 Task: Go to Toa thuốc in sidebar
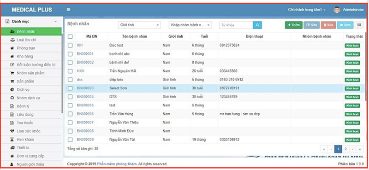31,123
